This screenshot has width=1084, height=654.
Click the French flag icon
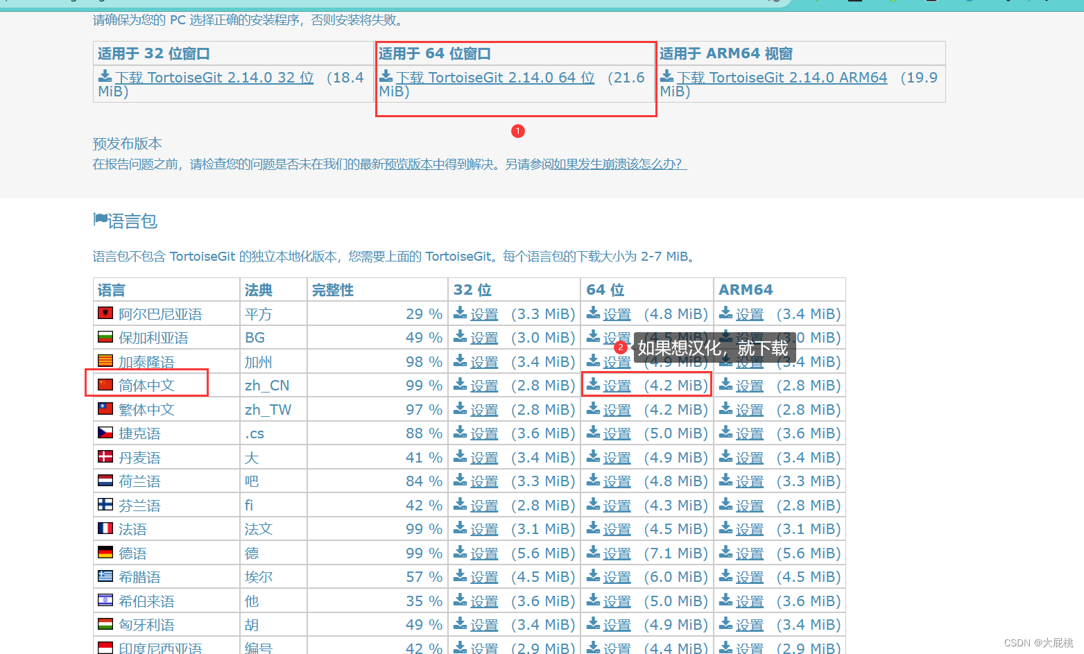[105, 528]
